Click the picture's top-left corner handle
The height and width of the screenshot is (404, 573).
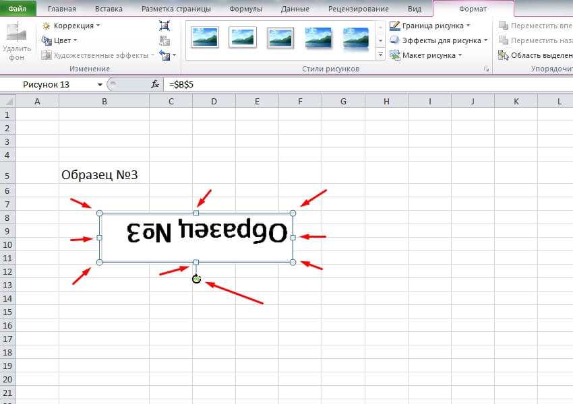99,213
